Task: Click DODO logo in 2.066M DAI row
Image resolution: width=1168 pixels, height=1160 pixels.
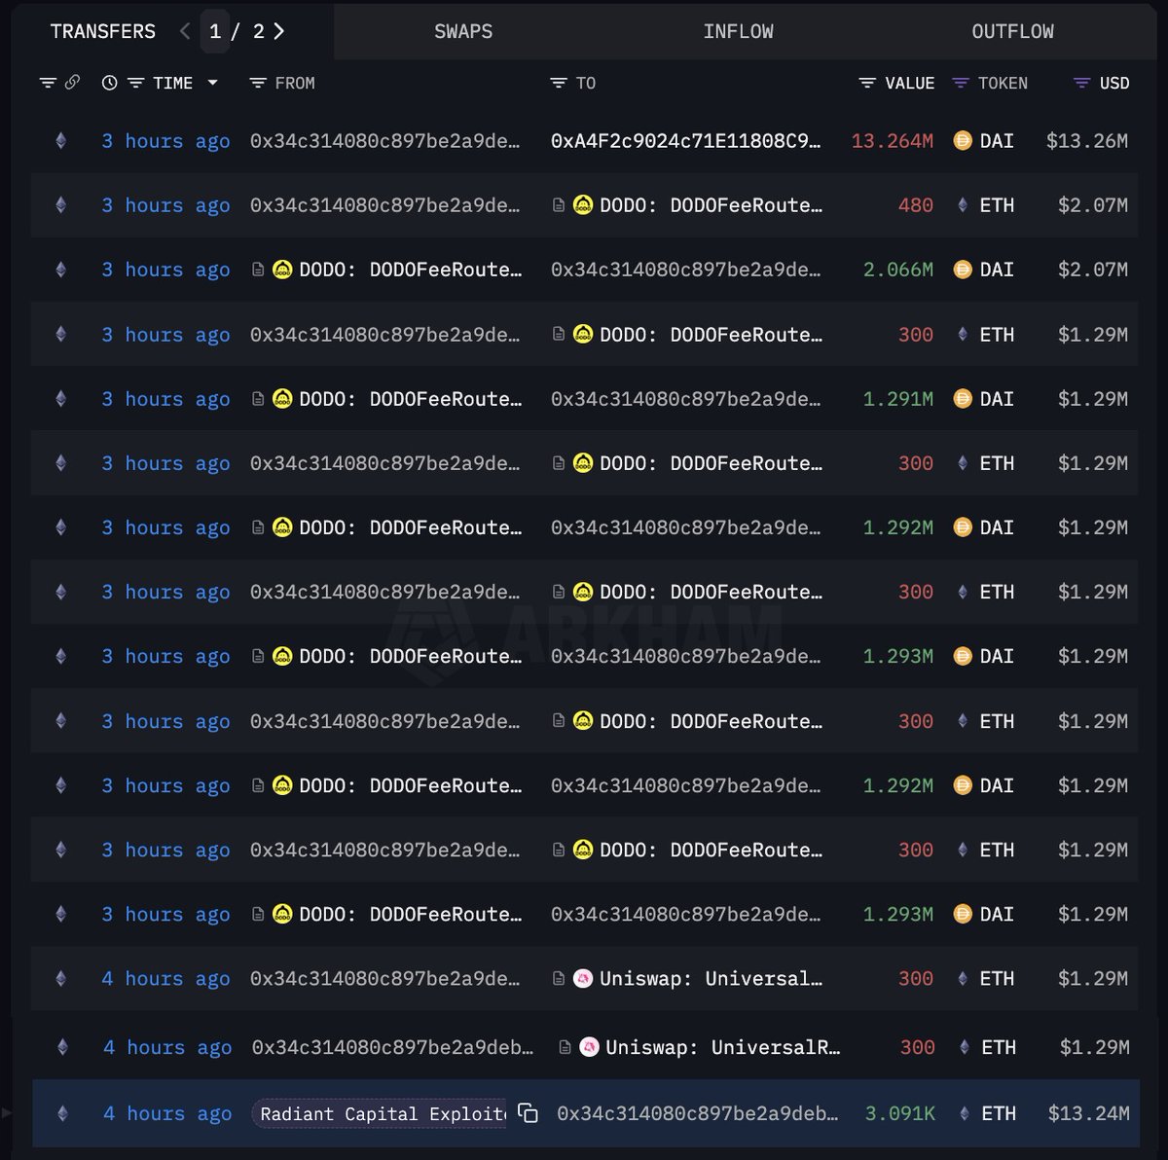Action: [282, 270]
